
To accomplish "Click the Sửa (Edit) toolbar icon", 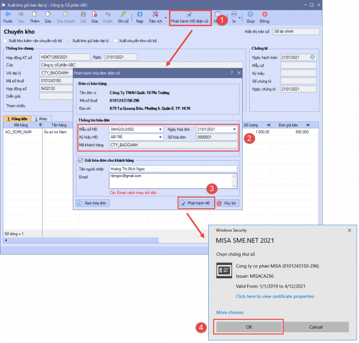I will 48,17.
